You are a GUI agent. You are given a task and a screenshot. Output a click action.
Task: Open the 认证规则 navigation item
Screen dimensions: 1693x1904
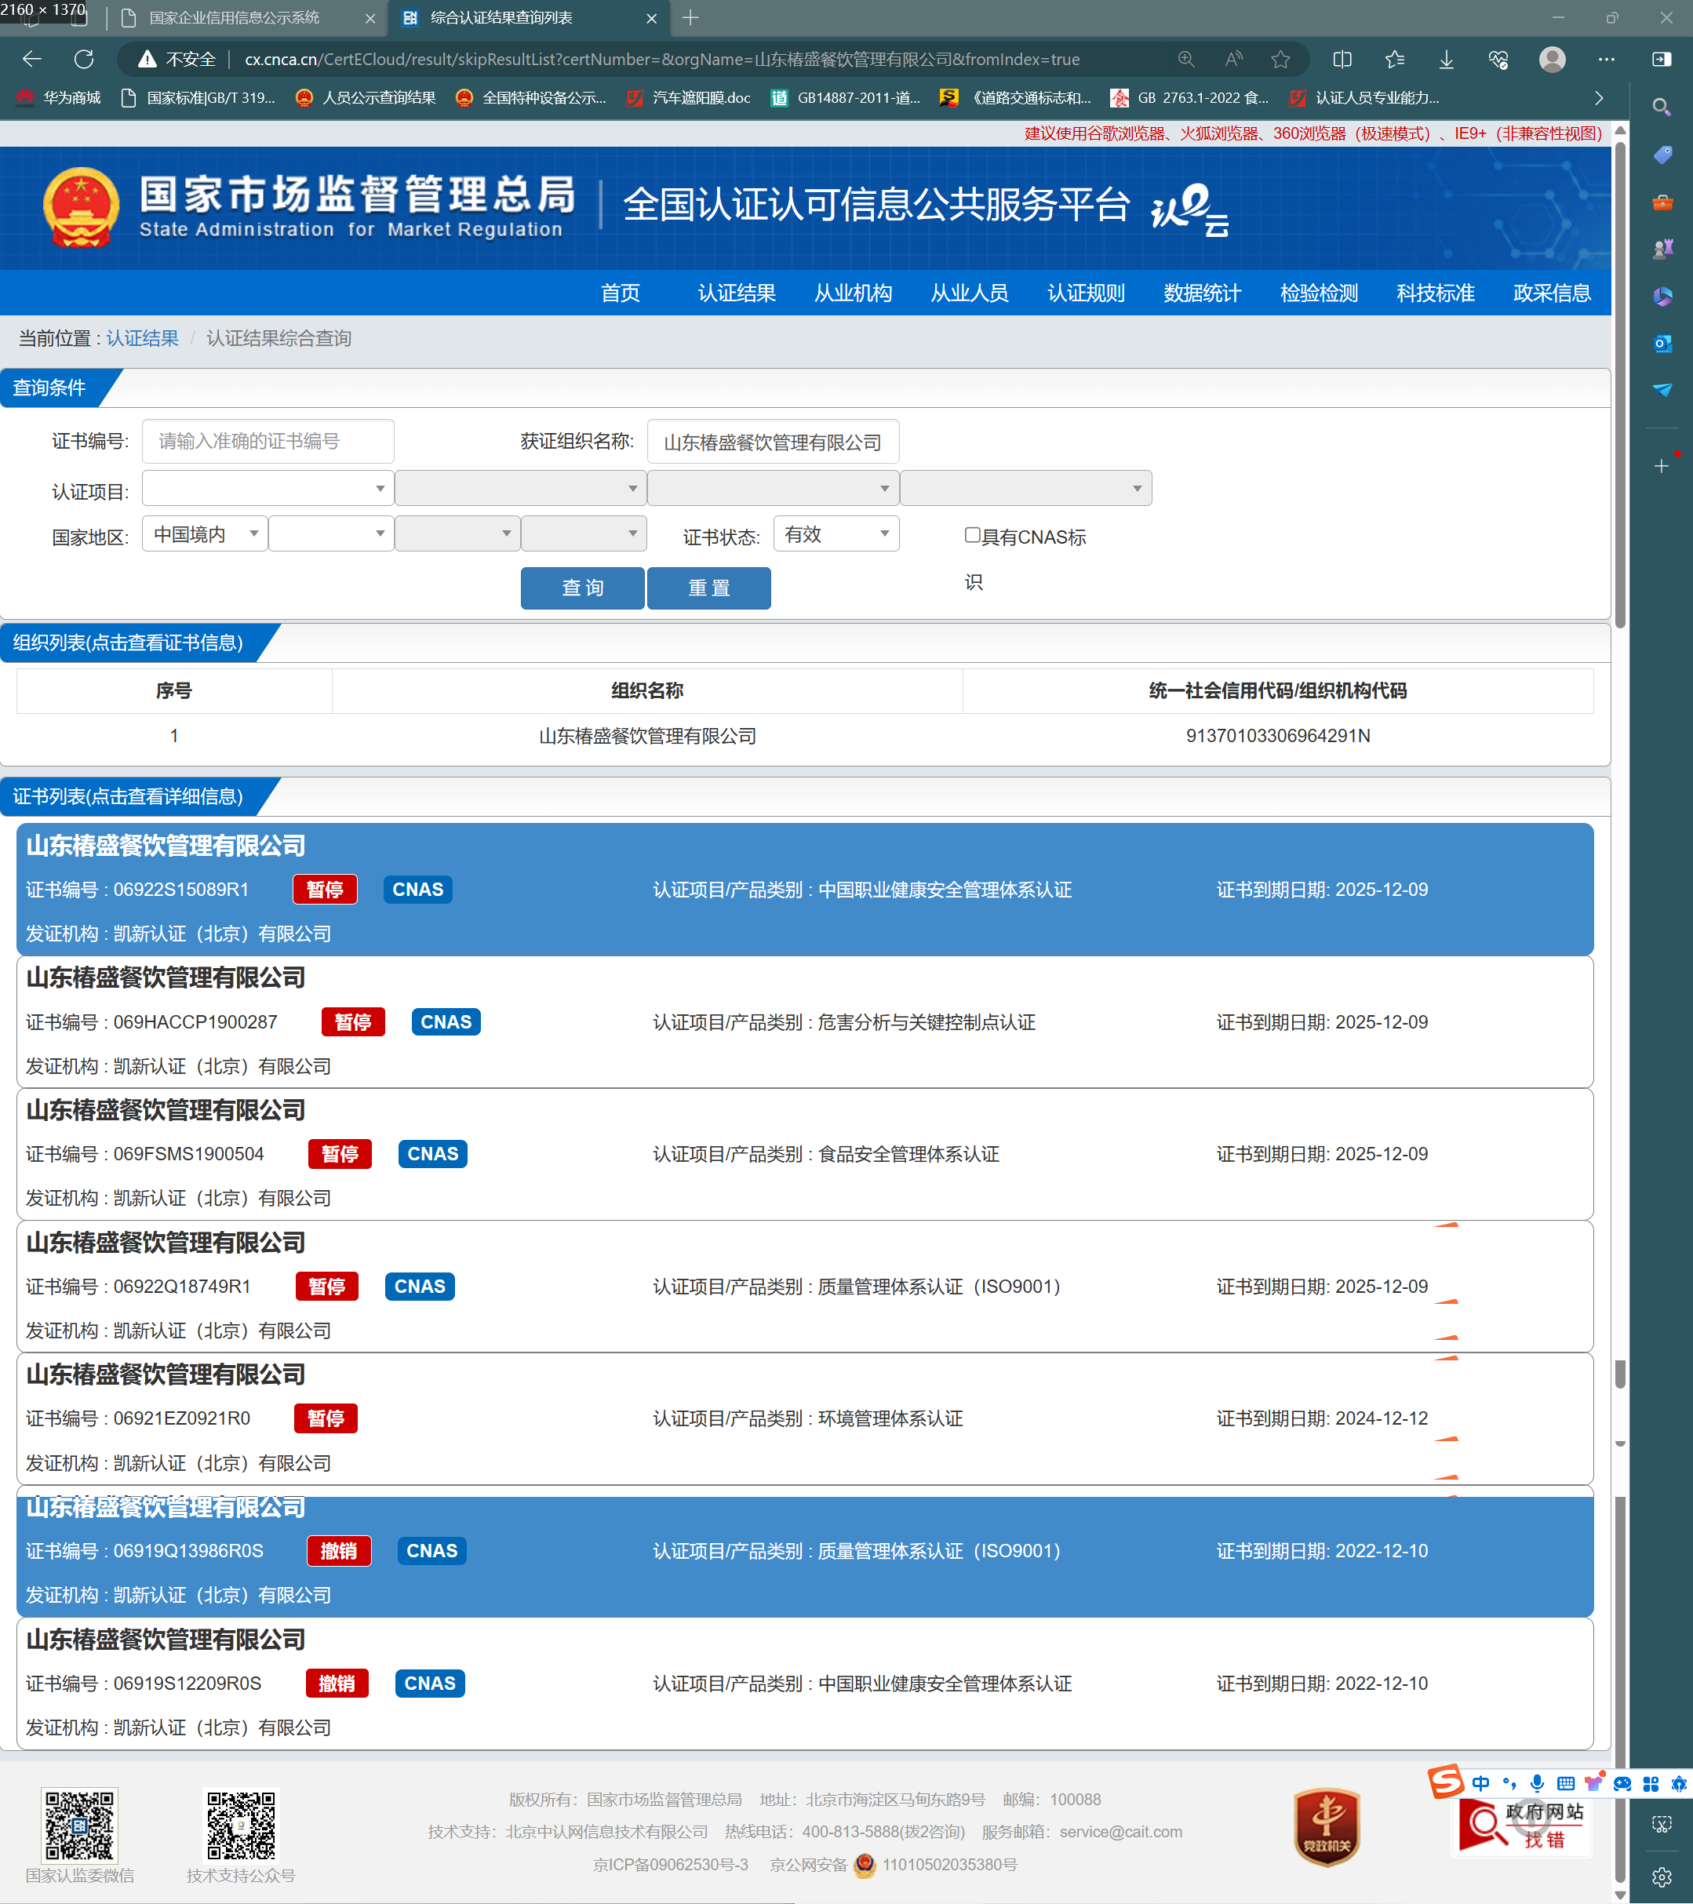(x=1087, y=293)
